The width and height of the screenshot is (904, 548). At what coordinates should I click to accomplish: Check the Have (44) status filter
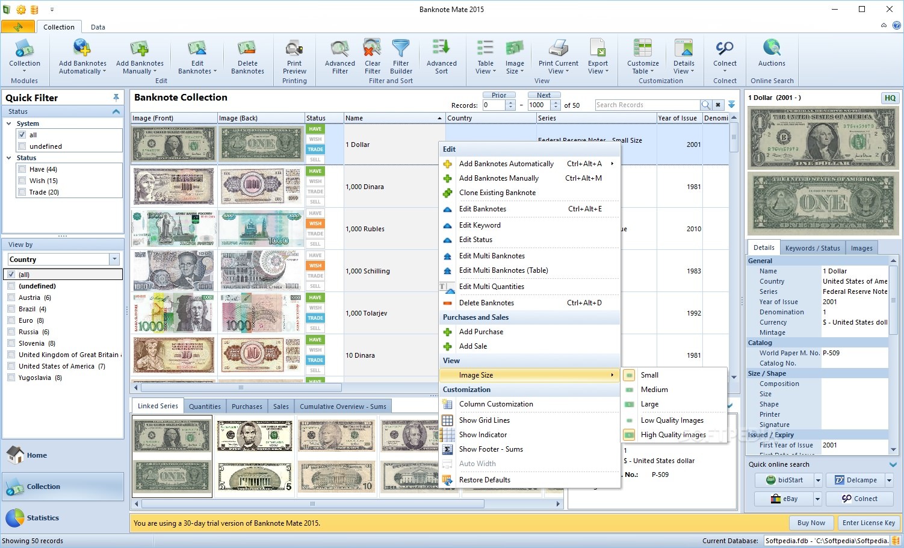(22, 169)
